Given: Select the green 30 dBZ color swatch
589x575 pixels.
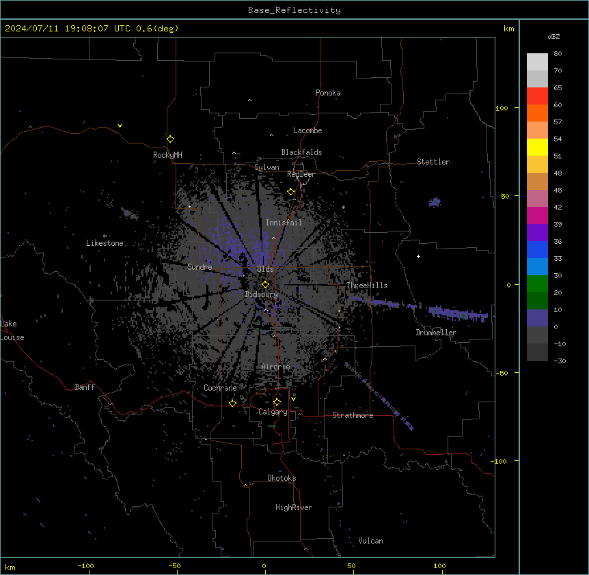Looking at the screenshot, I should point(537,284).
